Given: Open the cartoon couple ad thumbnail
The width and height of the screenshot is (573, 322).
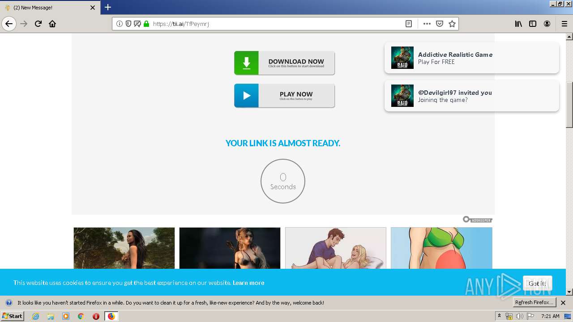Looking at the screenshot, I should coord(336,248).
